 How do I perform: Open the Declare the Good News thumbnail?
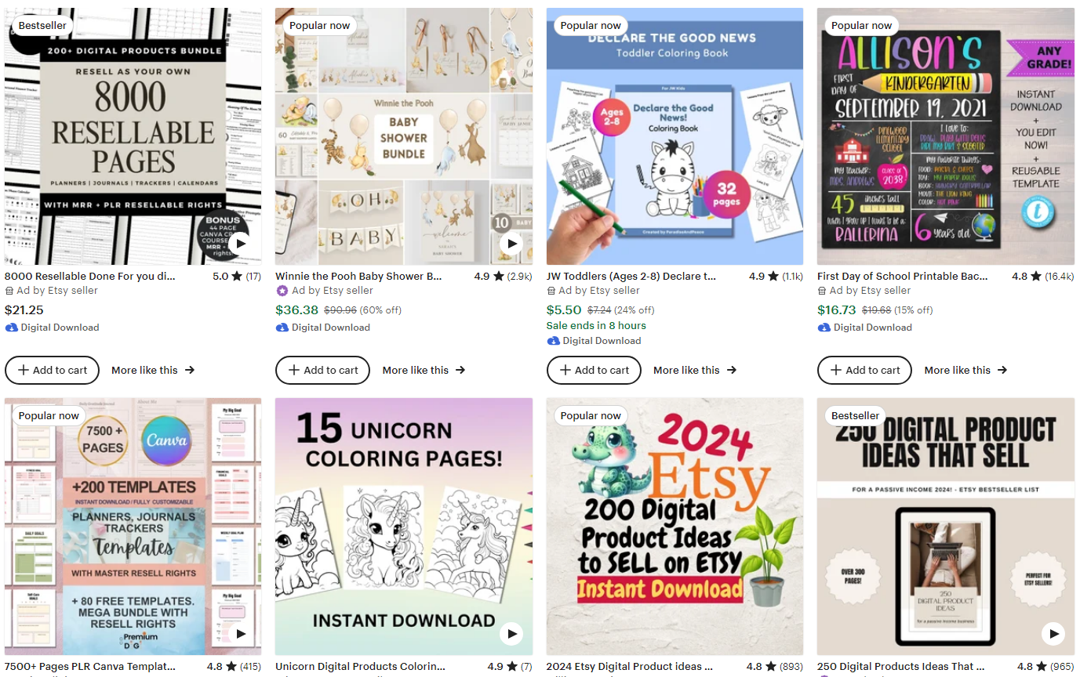pyautogui.click(x=675, y=136)
